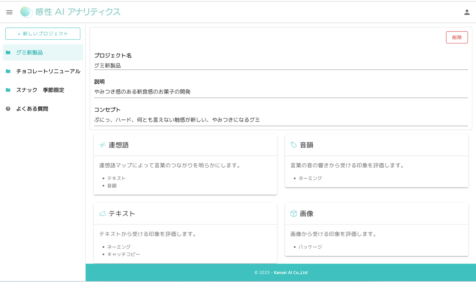Open the 画像 card heading
Image resolution: width=476 pixels, height=282 pixels.
[x=306, y=214]
